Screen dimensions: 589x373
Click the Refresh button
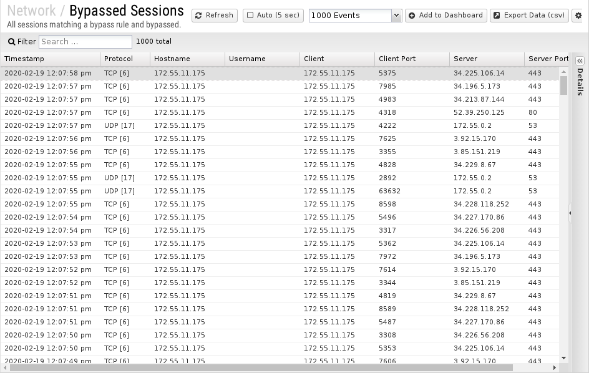[215, 16]
